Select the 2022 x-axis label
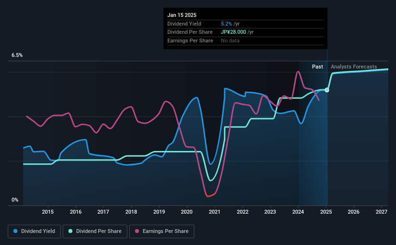The image size is (396, 245). coord(243,212)
